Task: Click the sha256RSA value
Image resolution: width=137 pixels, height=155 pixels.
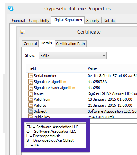Action: point(97,82)
